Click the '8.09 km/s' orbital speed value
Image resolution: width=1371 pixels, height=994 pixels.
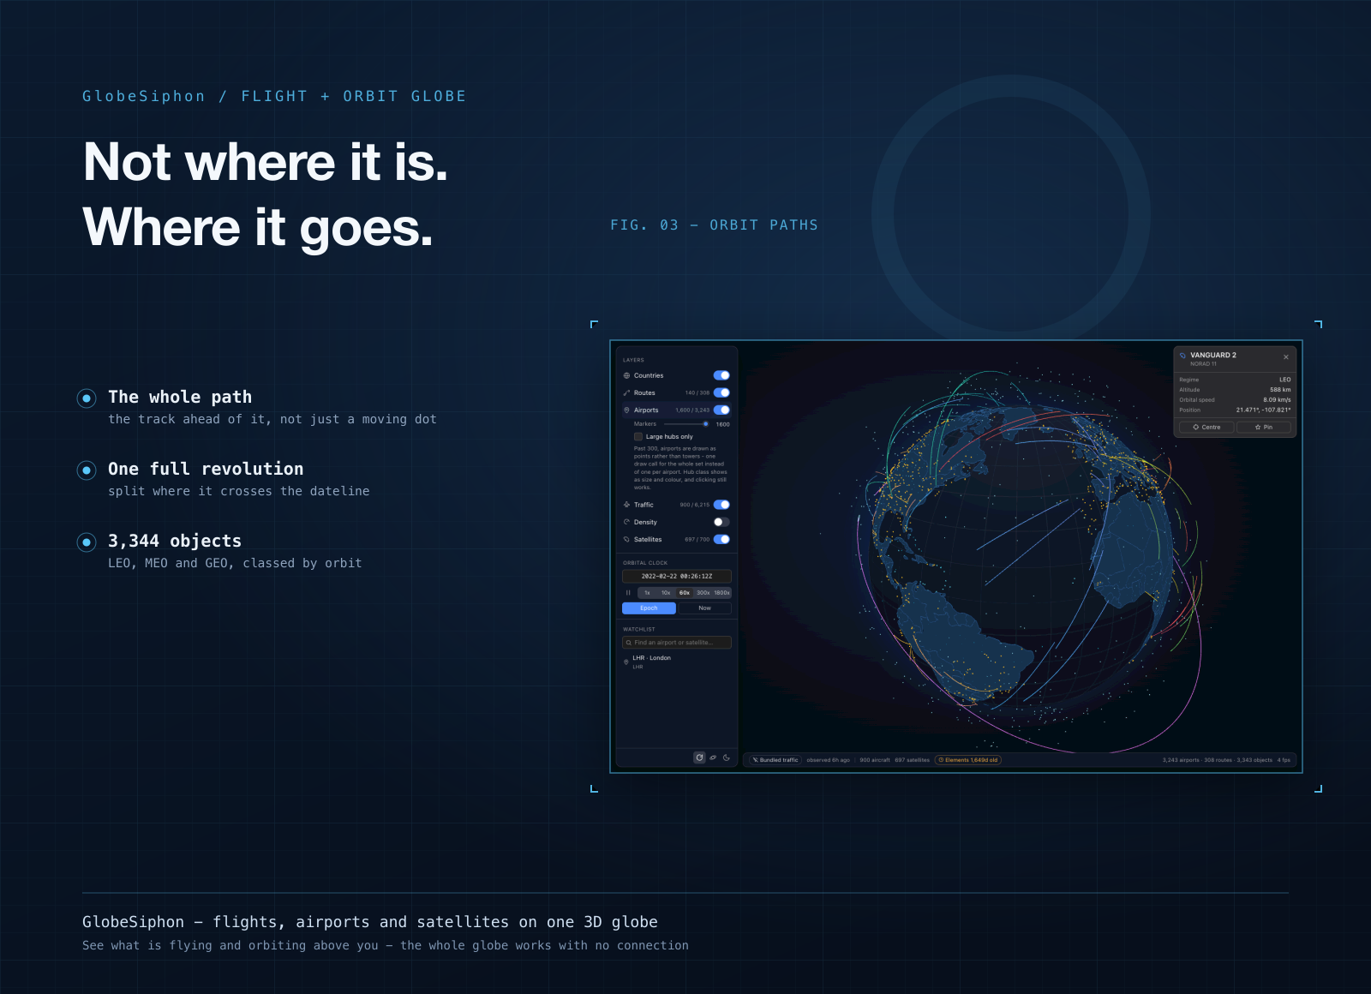[1277, 399]
